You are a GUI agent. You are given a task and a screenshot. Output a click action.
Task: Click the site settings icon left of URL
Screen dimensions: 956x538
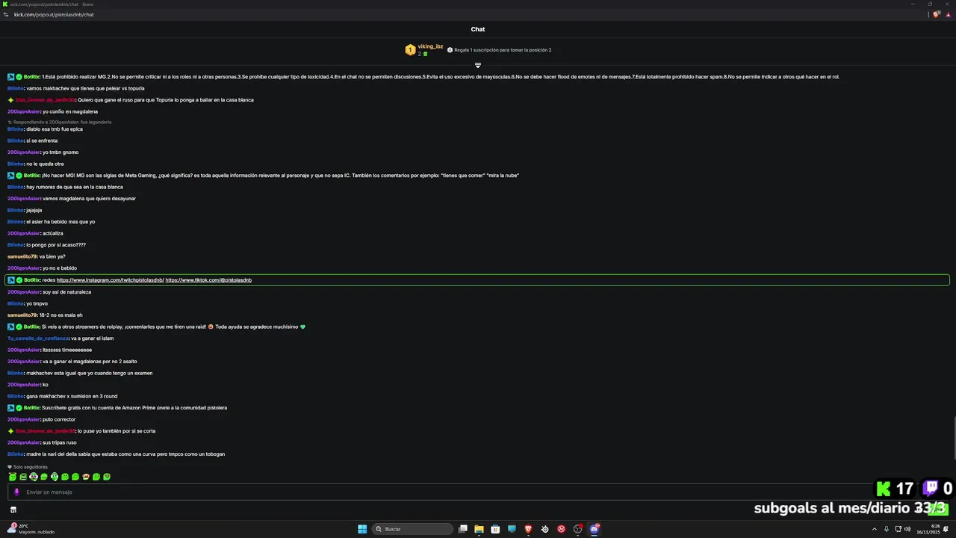(x=6, y=14)
